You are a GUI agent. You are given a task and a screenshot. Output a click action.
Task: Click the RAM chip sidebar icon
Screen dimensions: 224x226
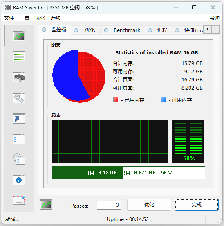(19, 77)
